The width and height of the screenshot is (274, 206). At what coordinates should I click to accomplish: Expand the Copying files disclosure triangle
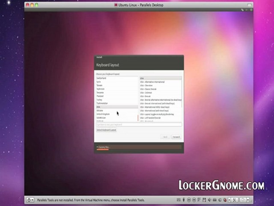pos(97,147)
